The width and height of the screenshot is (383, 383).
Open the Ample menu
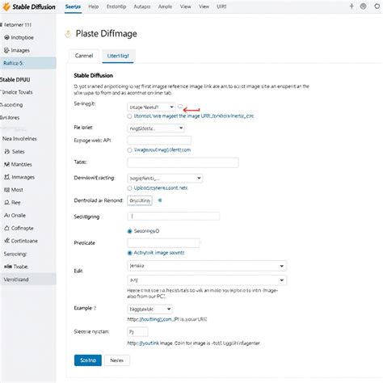pyautogui.click(x=165, y=6)
